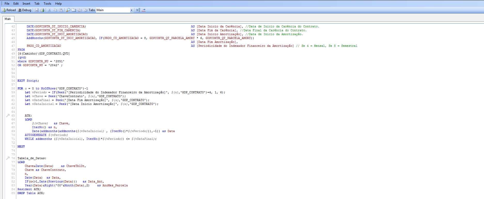The height and width of the screenshot is (199, 484).
Task: Click the DATE(GDPCONTR_DT_INICIO_CARENCIA) expression
Action: point(56,26)
